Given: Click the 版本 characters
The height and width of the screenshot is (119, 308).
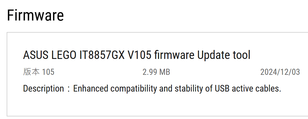Looking at the screenshot, I should (x=31, y=72).
